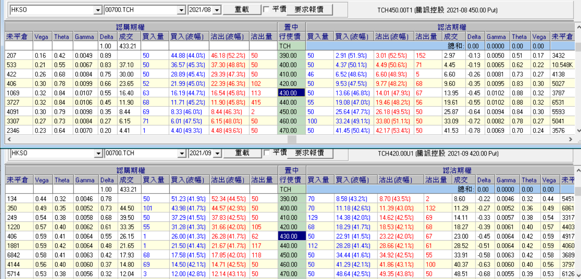Click the horizontal scrollbar thumb of the 2021/08 table
Screen dimensions: 581x279
[292, 140]
